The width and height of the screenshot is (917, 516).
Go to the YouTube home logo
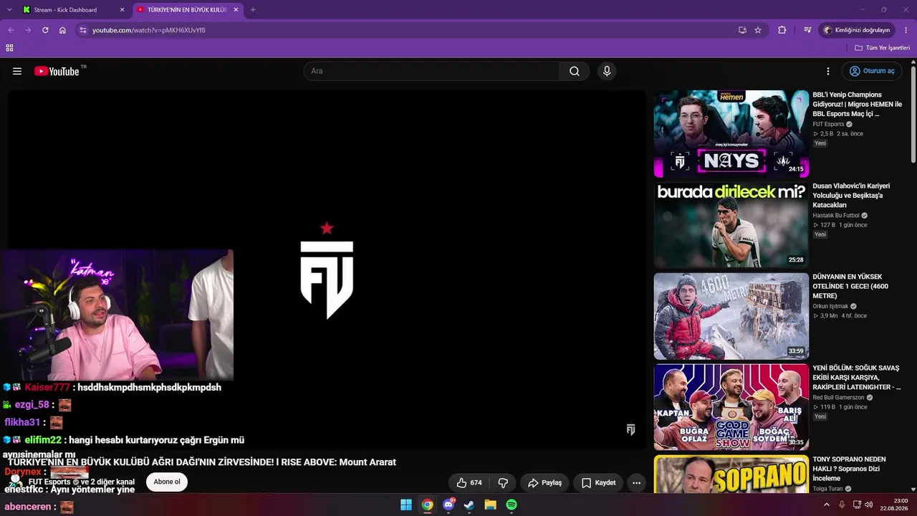point(57,71)
